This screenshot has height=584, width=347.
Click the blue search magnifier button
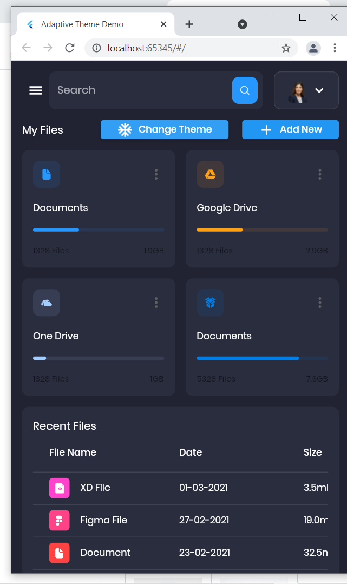[245, 90]
